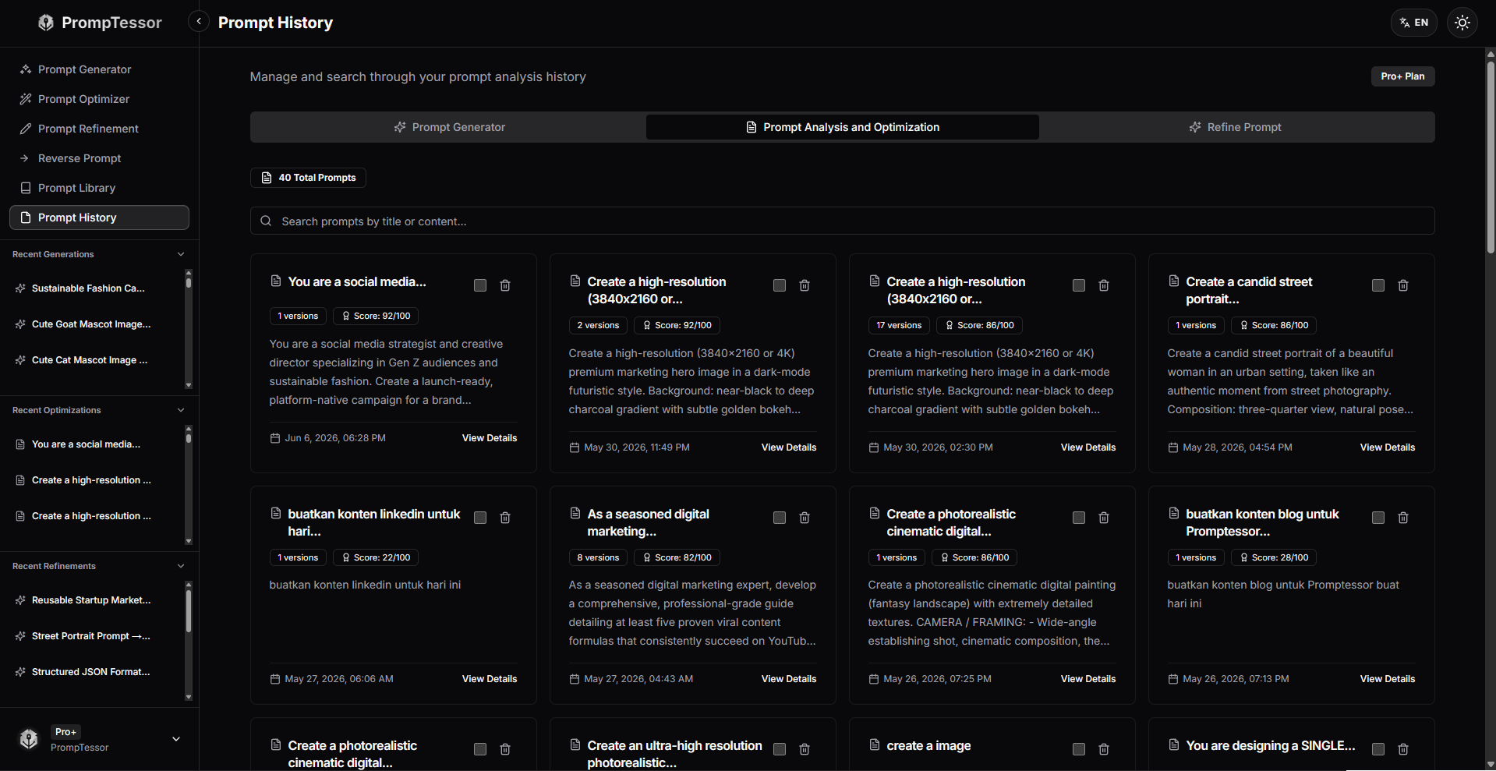1496x771 pixels.
Task: Open language selector EN
Action: 1413,23
